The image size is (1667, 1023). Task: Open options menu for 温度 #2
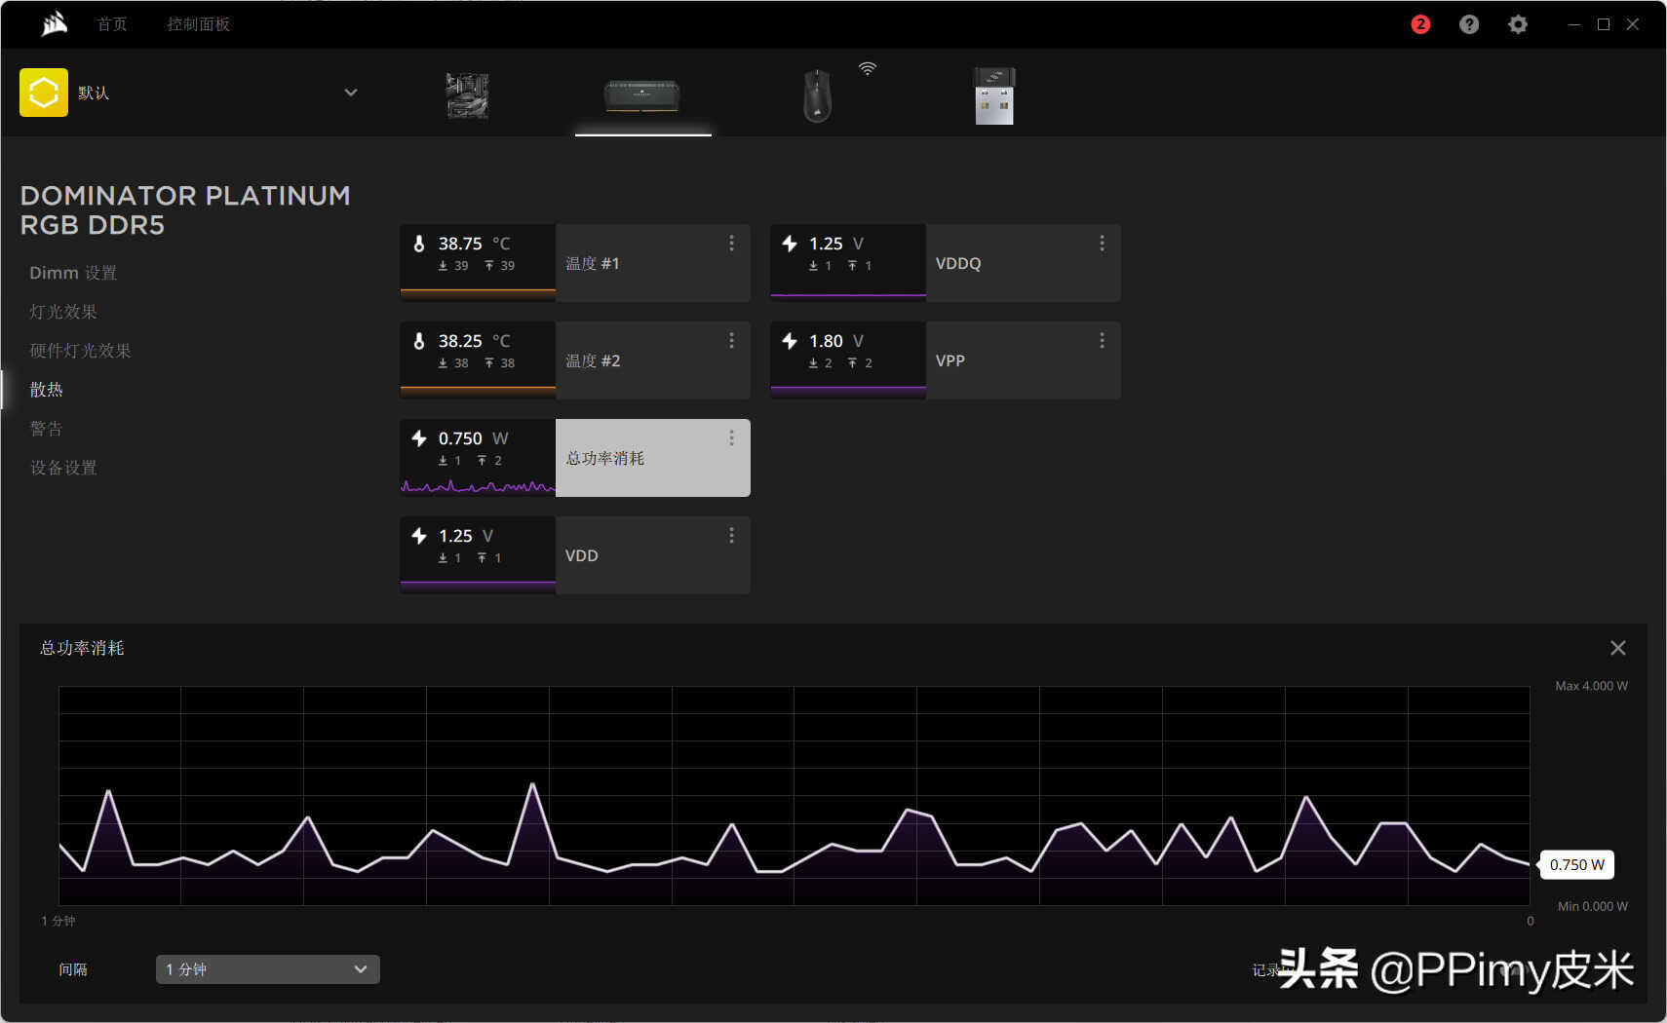(x=731, y=341)
